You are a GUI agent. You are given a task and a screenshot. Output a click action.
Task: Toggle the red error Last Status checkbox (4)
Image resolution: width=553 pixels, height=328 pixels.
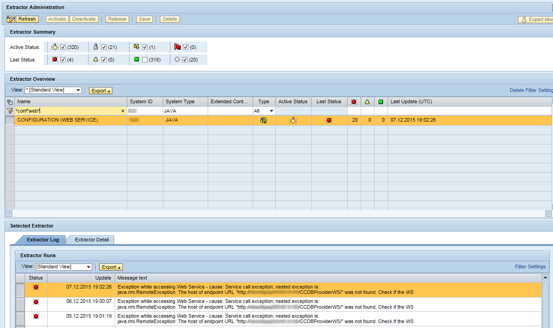coord(63,60)
